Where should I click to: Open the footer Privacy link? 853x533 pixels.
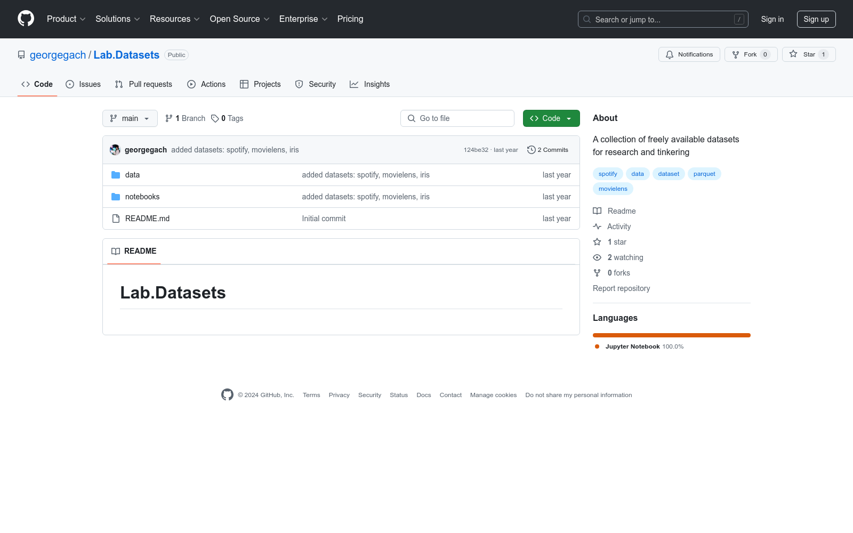point(339,395)
